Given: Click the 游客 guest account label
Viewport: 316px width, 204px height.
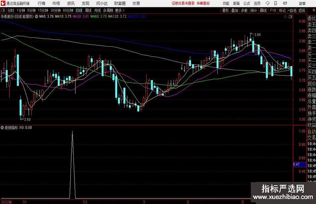Looking at the screenshot, I should point(302,3).
